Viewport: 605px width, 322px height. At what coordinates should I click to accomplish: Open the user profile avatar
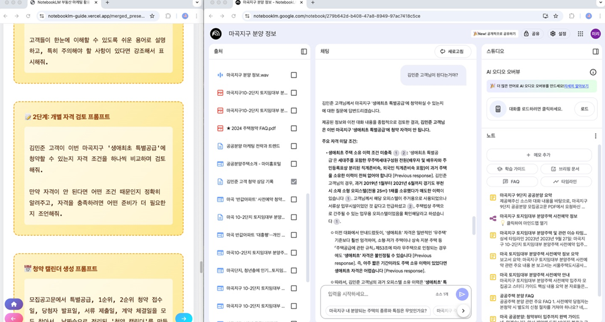click(x=596, y=33)
